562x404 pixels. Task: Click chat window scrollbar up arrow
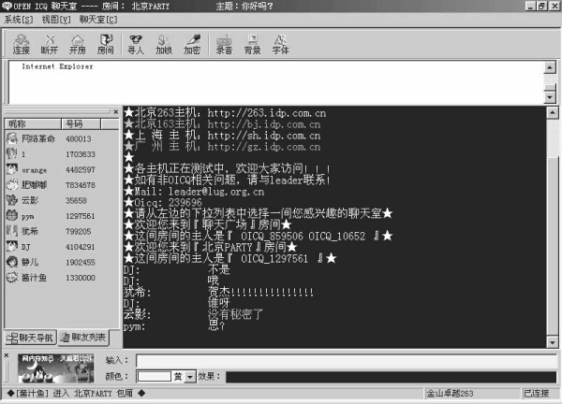tap(553, 112)
